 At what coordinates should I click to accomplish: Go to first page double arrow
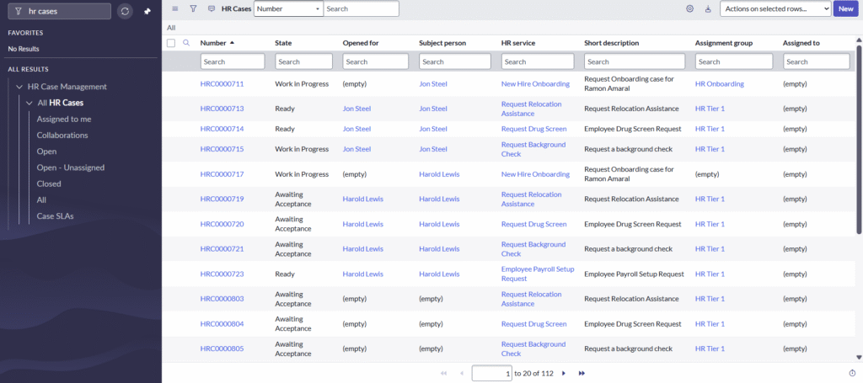click(x=443, y=373)
